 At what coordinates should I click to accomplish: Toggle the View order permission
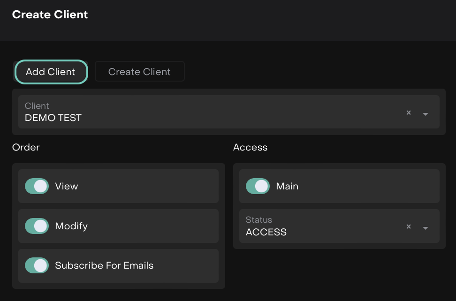tap(37, 186)
